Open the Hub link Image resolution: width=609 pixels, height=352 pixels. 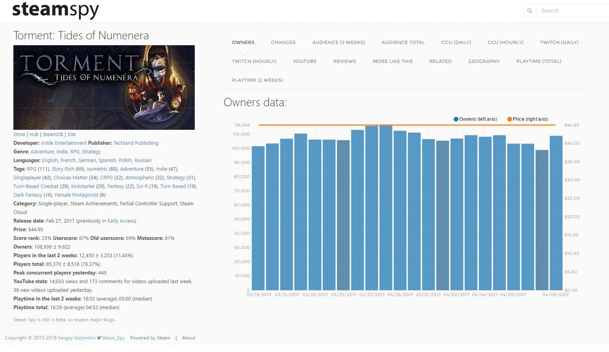pos(34,134)
